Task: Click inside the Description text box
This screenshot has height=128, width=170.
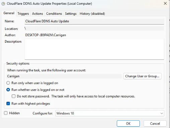Action: coord(94,49)
